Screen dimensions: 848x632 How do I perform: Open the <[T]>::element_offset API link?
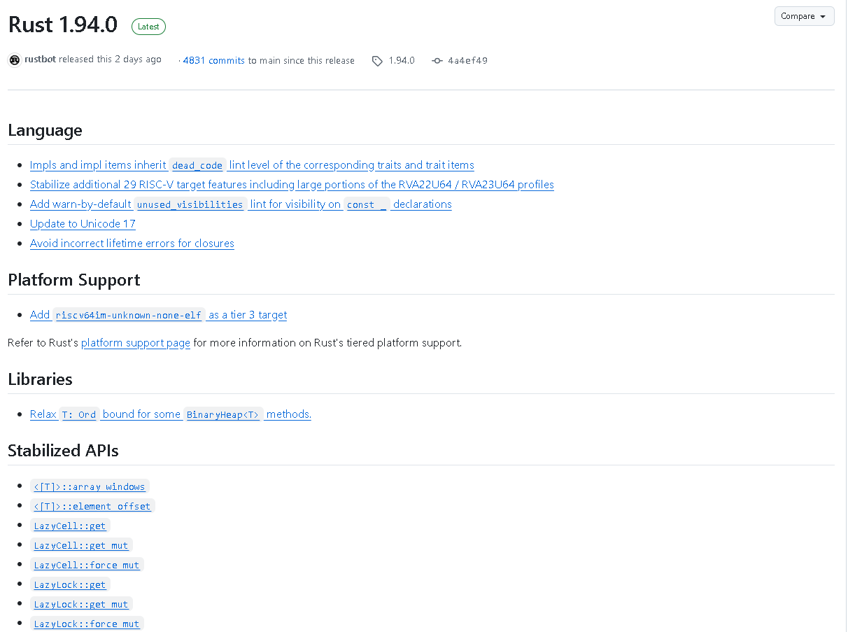tap(92, 506)
